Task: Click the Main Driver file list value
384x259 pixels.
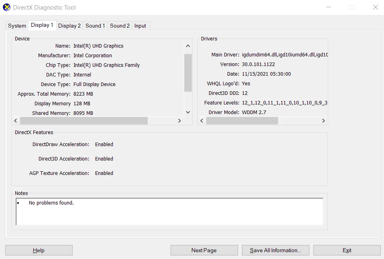Action: click(x=285, y=55)
